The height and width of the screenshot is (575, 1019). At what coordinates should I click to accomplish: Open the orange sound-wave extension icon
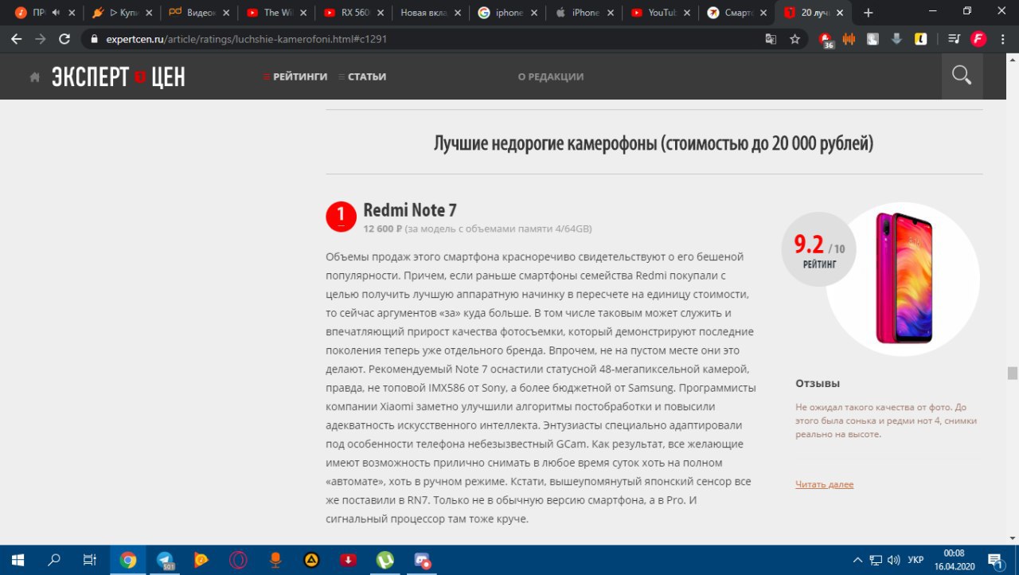849,39
